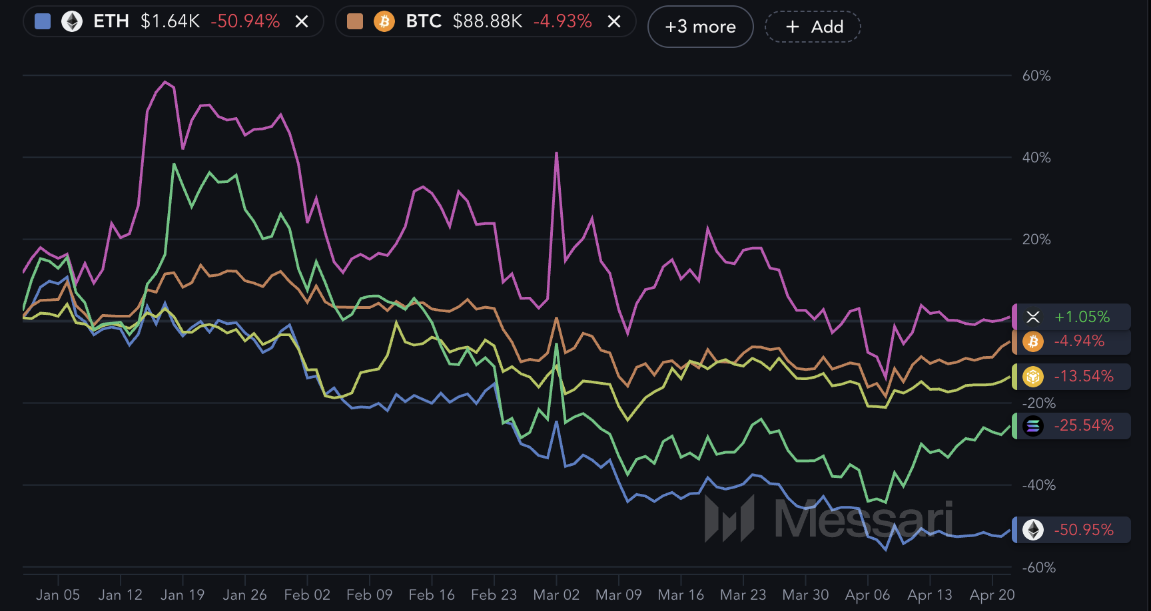Image resolution: width=1151 pixels, height=611 pixels.
Task: Click the Mar 02 axis label on the timeline
Action: [556, 594]
